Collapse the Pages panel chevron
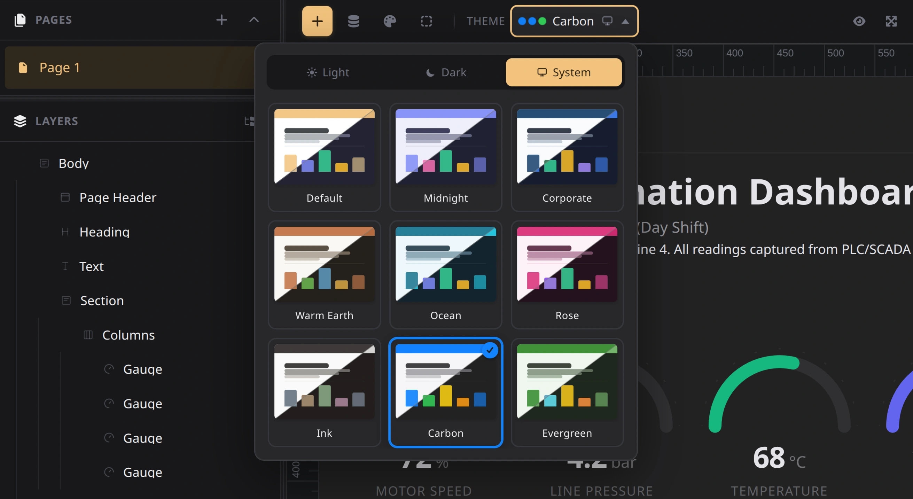Viewport: 913px width, 499px height. [254, 20]
